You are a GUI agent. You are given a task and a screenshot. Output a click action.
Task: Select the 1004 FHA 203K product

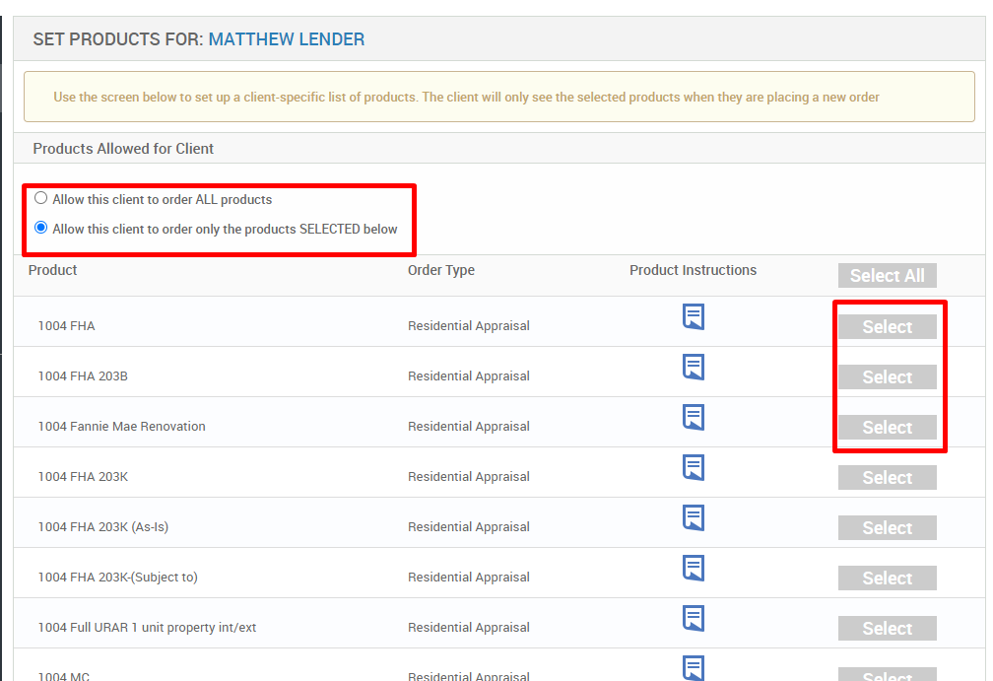pyautogui.click(x=887, y=477)
